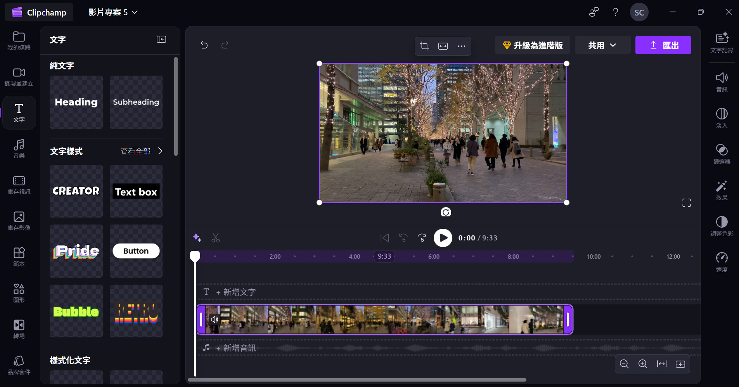This screenshot has height=387, width=739.
Task: Open the 音樂 music panel
Action: [x=18, y=149]
